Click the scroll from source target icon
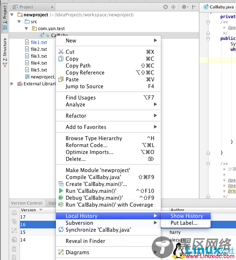Viewport: 236px width, 260px height. tap(165, 7)
